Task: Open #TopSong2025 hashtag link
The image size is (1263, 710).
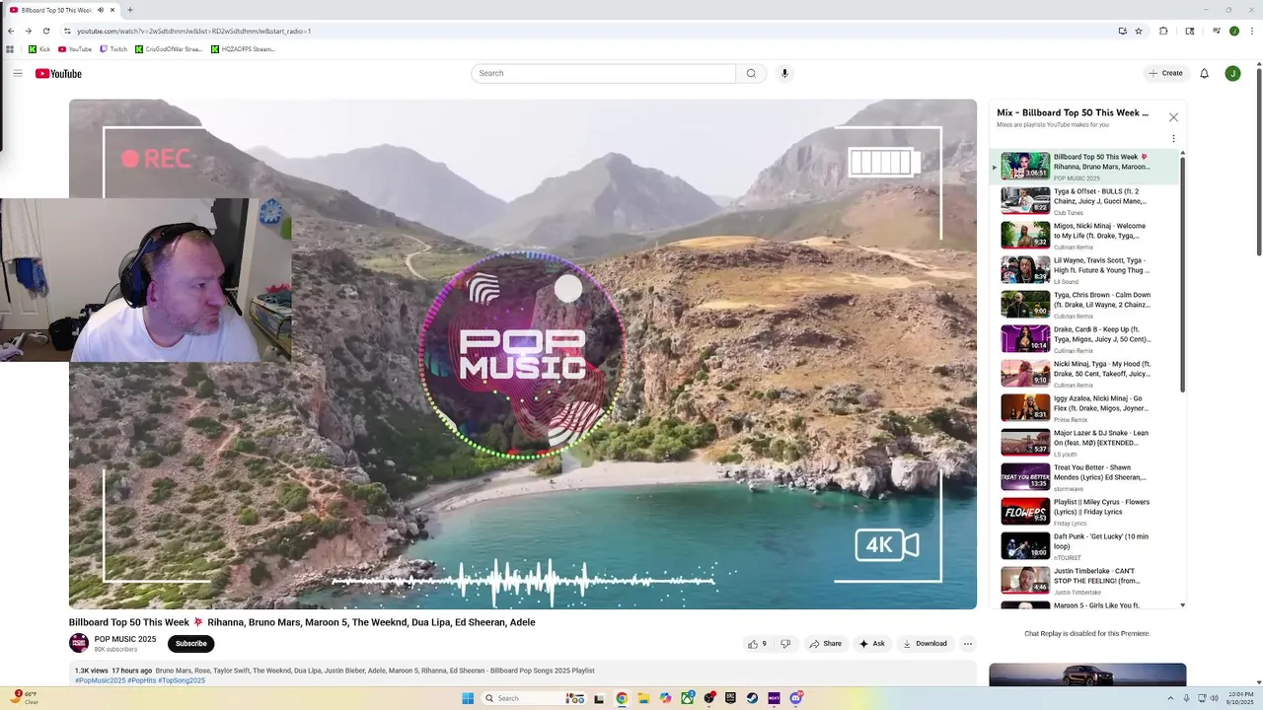Action: (182, 680)
